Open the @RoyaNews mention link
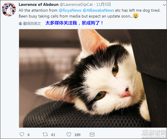This screenshot has height=139, width=167. pos(70,10)
